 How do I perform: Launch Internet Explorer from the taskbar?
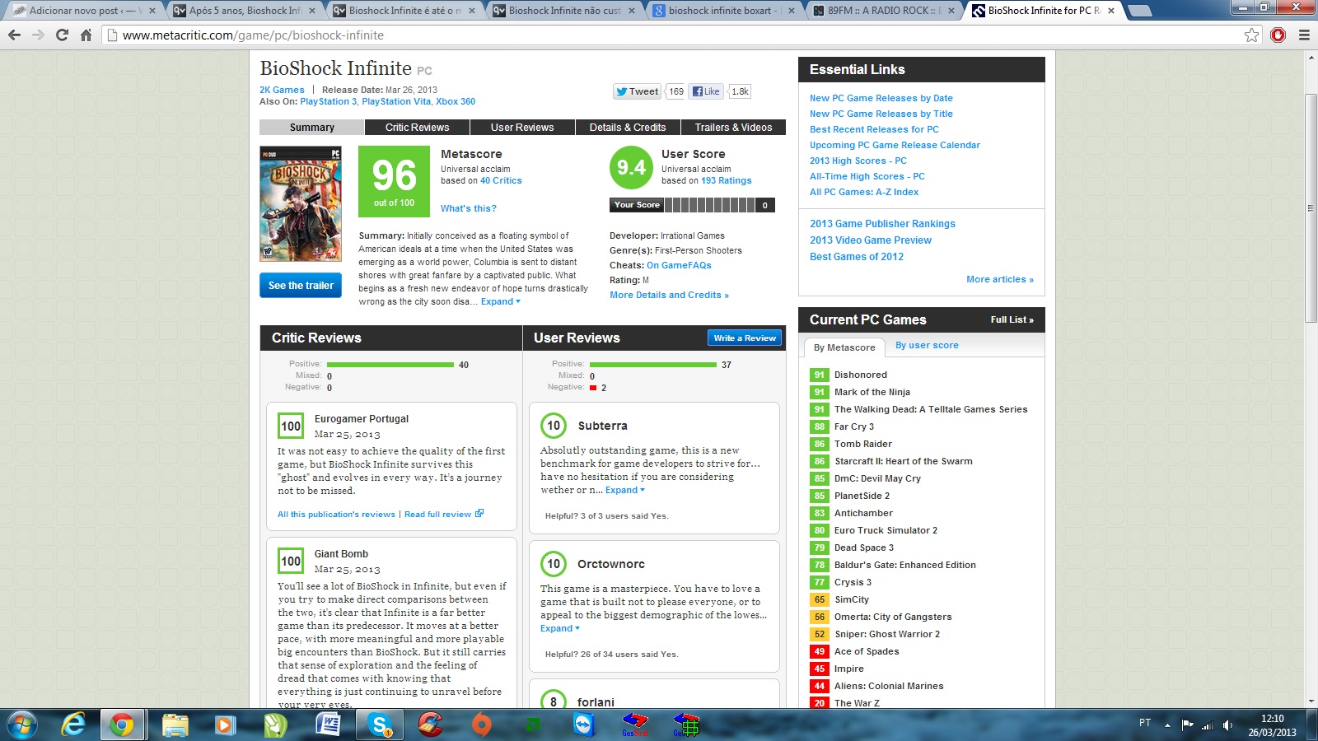coord(74,725)
